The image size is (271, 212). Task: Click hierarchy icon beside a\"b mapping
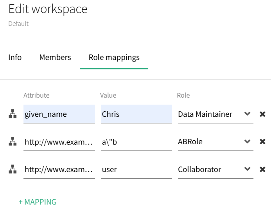13,141
